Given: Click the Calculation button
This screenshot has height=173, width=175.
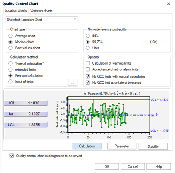Looking at the screenshot, I should 87,146.
